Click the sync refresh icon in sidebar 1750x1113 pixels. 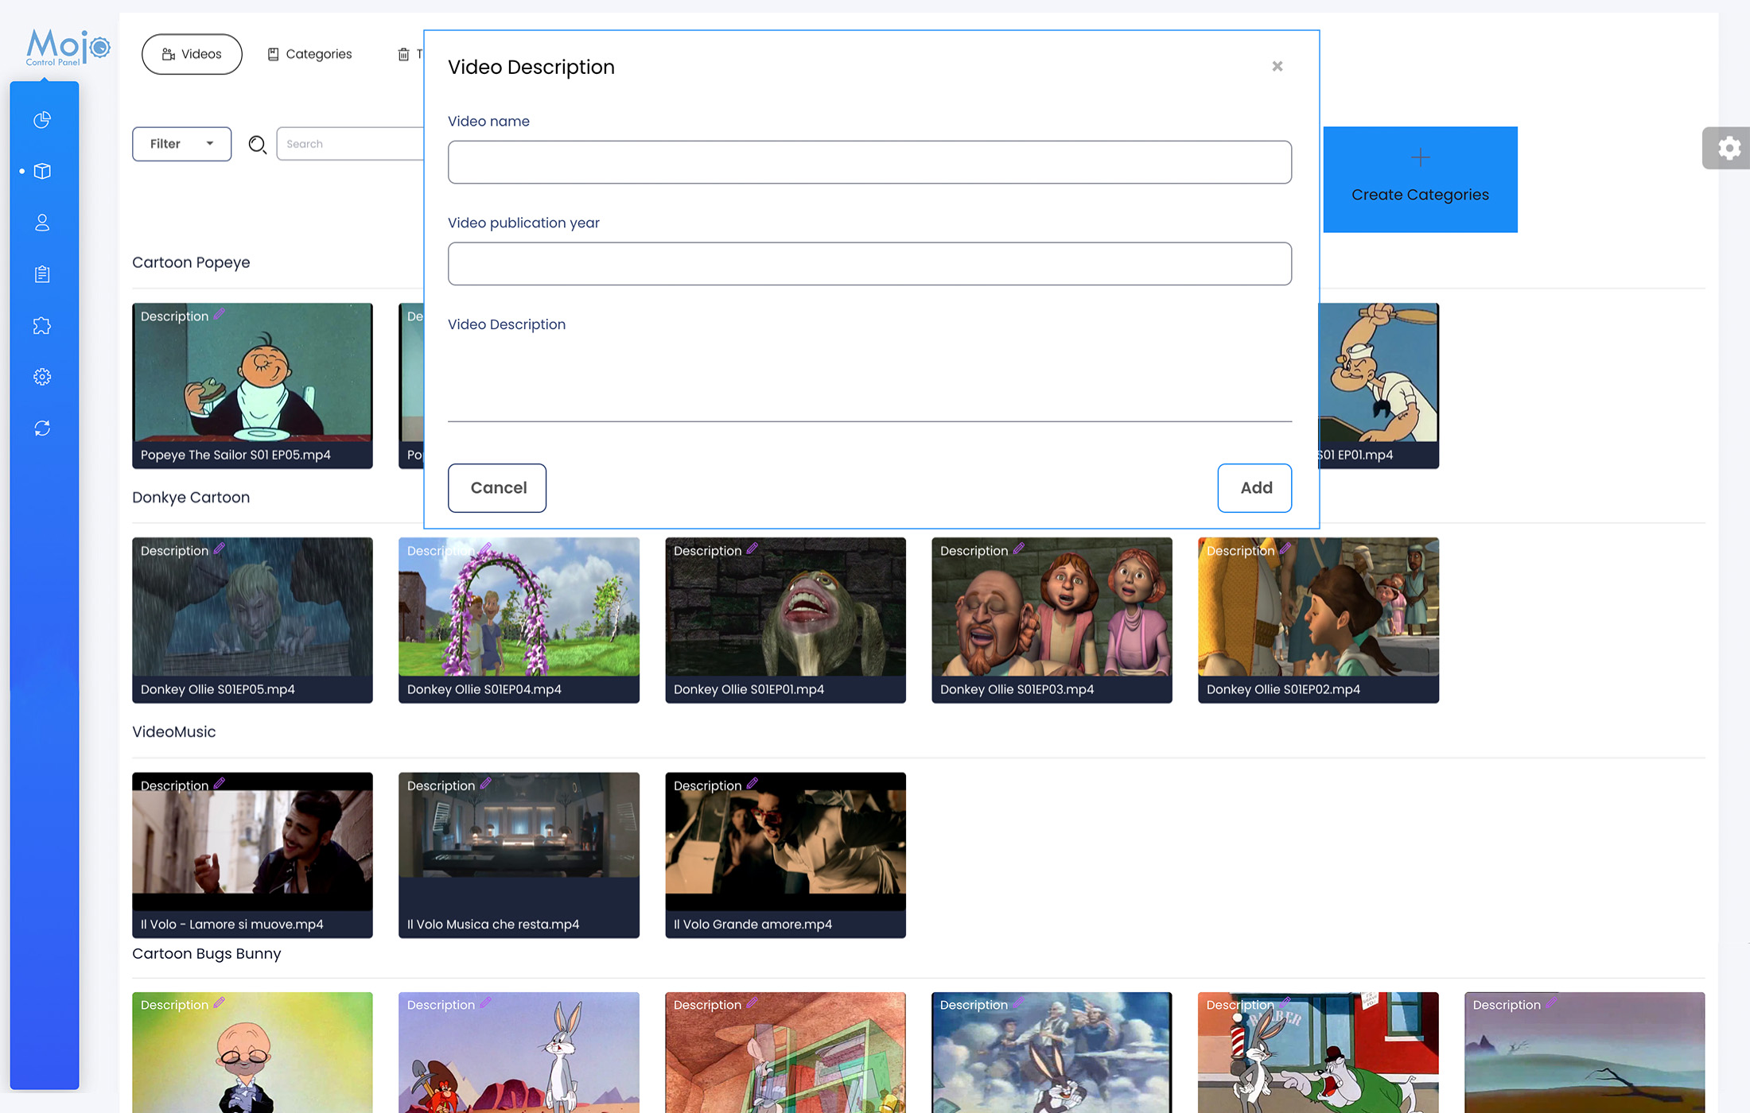pyautogui.click(x=41, y=429)
